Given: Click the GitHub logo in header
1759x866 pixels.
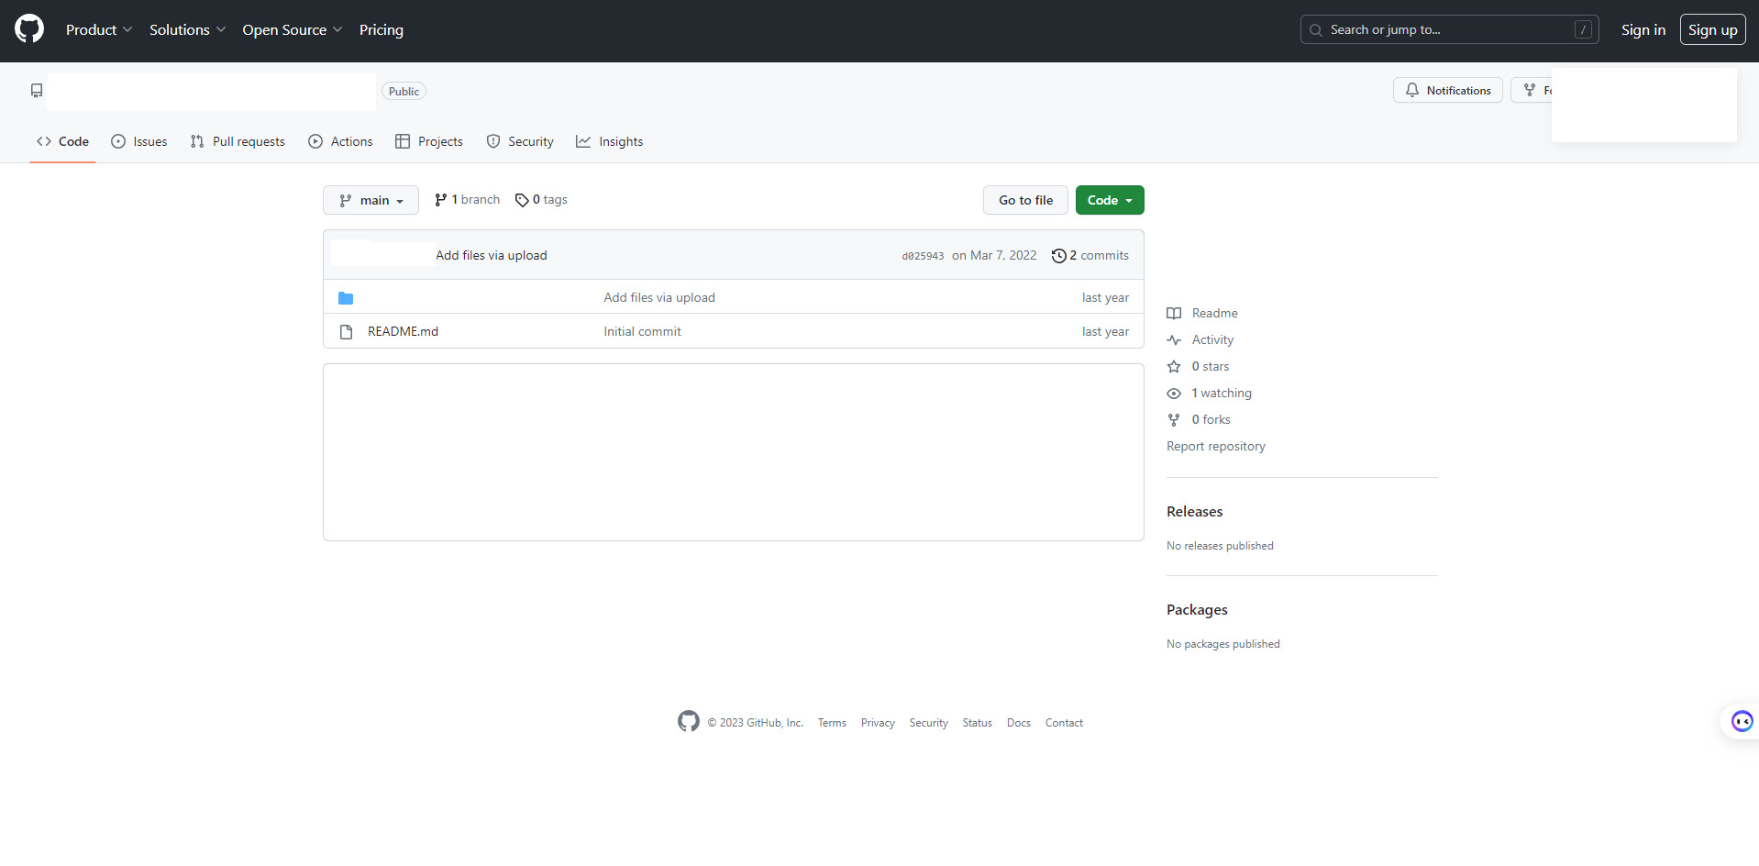Looking at the screenshot, I should [29, 29].
